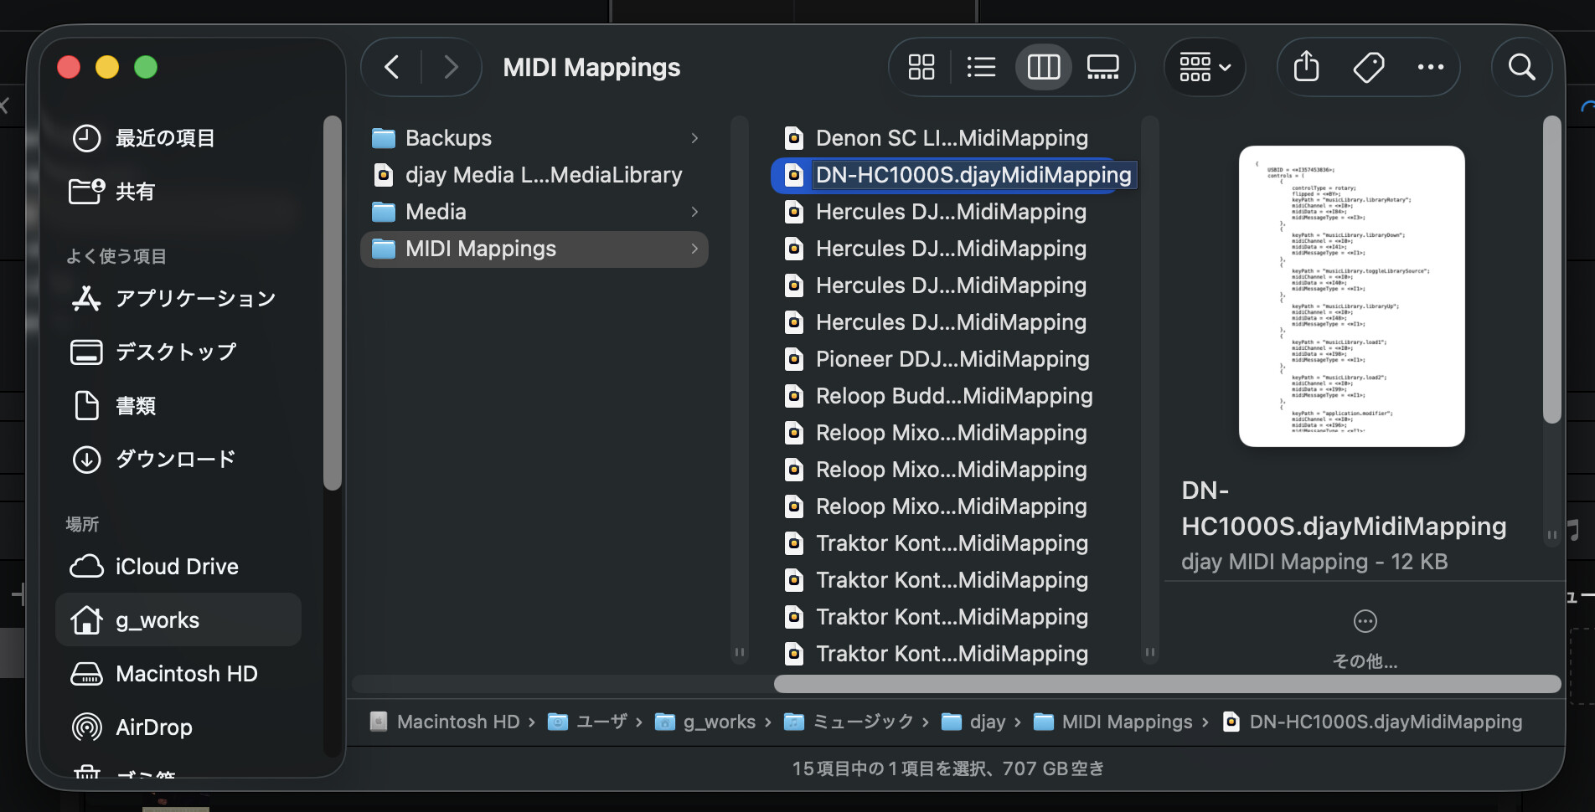Click the Share icon

coord(1306,67)
